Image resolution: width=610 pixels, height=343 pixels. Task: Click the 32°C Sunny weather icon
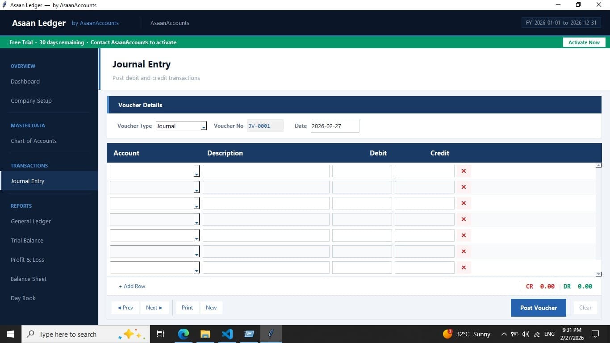click(x=447, y=334)
